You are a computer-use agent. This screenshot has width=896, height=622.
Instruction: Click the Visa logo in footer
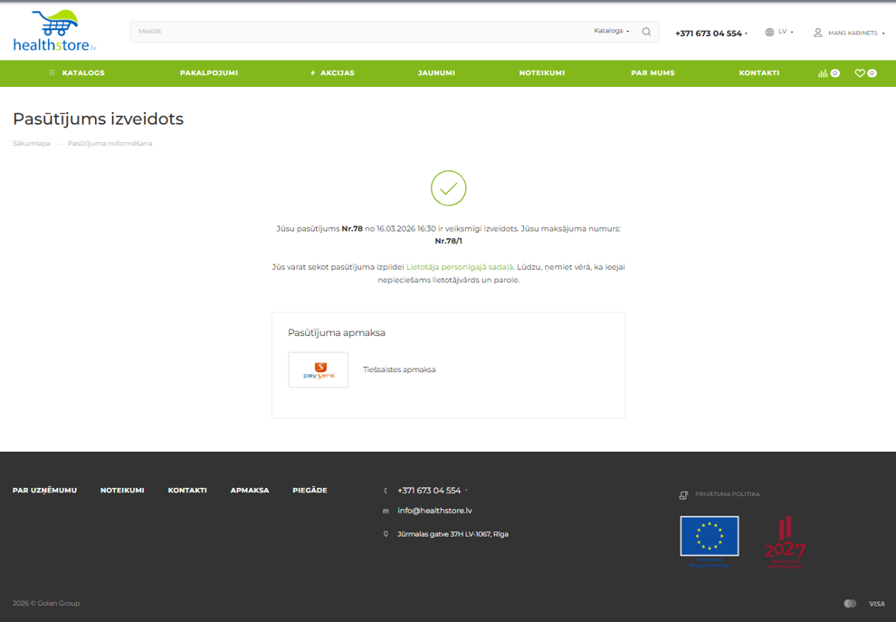pyautogui.click(x=877, y=604)
